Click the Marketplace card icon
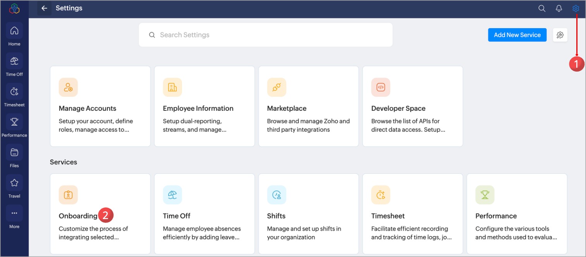586x257 pixels. 277,87
